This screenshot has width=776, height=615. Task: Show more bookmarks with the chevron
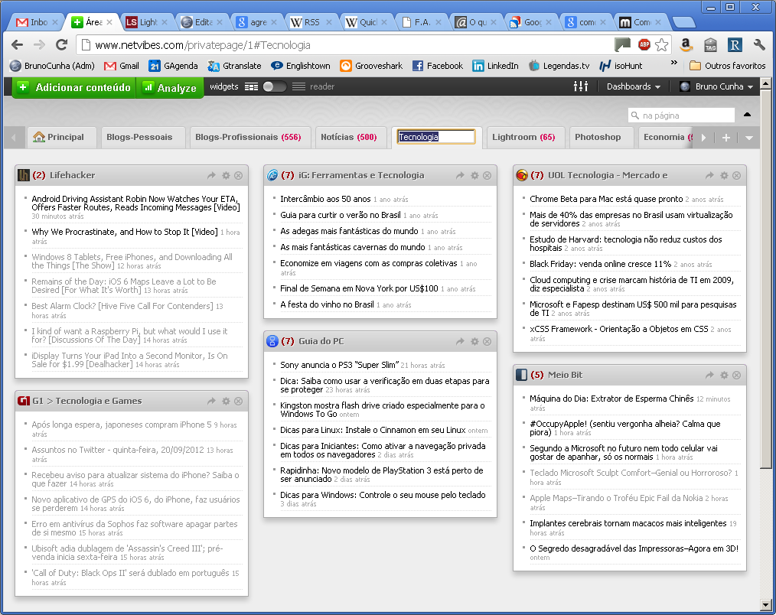[x=674, y=63]
